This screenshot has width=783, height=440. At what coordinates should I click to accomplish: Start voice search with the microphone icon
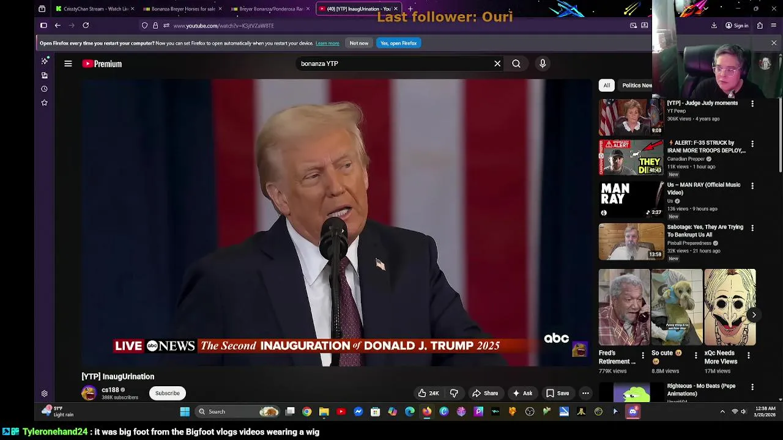tap(543, 64)
